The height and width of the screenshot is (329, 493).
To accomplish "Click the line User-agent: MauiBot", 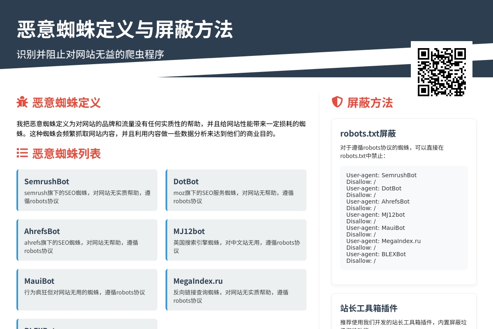I will click(x=376, y=228).
